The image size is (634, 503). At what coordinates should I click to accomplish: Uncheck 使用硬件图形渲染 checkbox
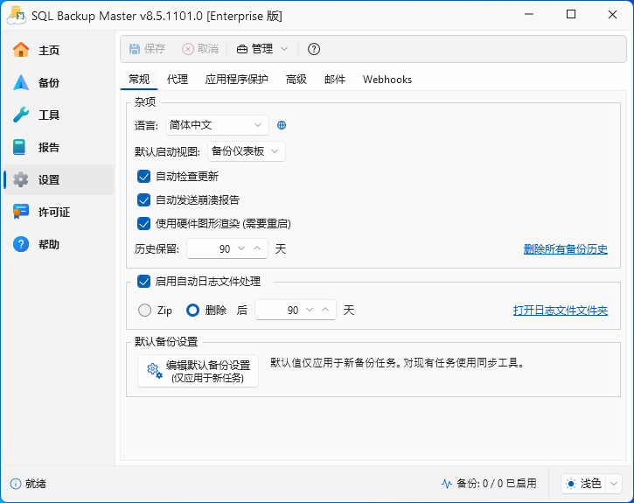(x=144, y=223)
